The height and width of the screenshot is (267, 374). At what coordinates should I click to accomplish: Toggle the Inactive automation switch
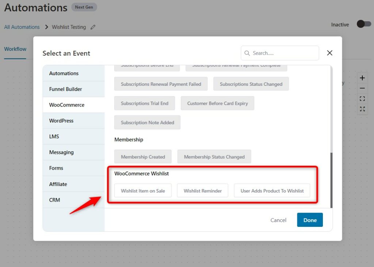(364, 24)
